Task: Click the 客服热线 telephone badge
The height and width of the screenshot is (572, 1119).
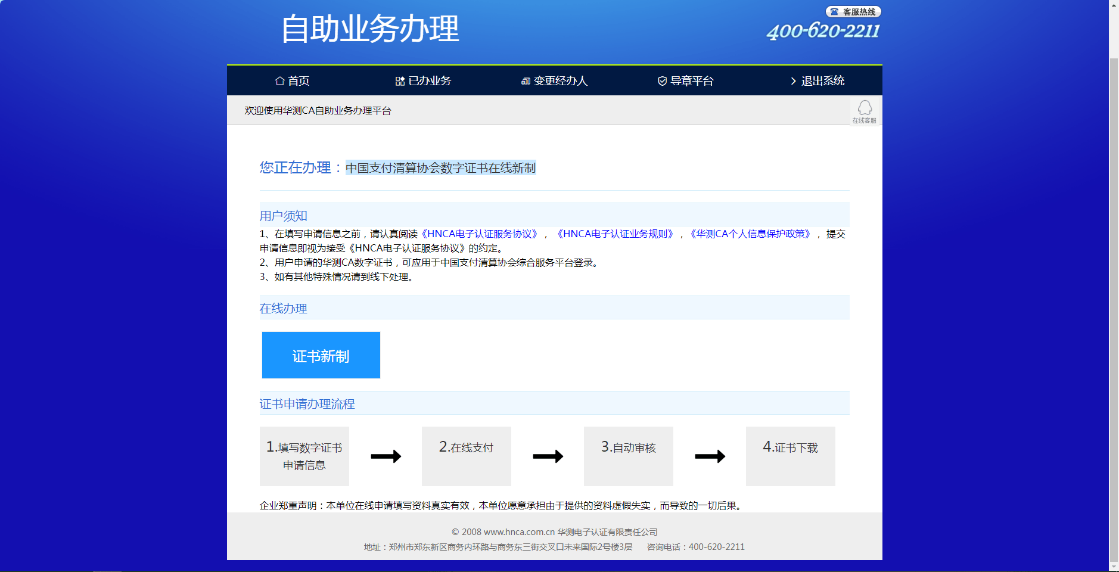Action: click(x=853, y=12)
